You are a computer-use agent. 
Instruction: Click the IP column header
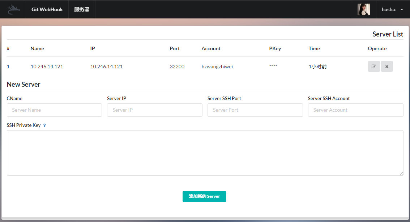click(x=93, y=48)
